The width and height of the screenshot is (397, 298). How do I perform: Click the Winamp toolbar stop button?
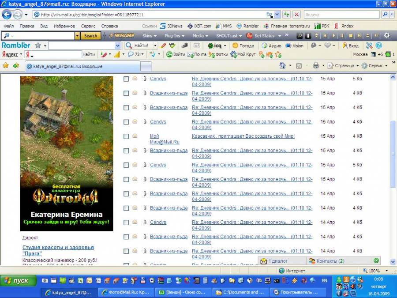click(x=351, y=36)
